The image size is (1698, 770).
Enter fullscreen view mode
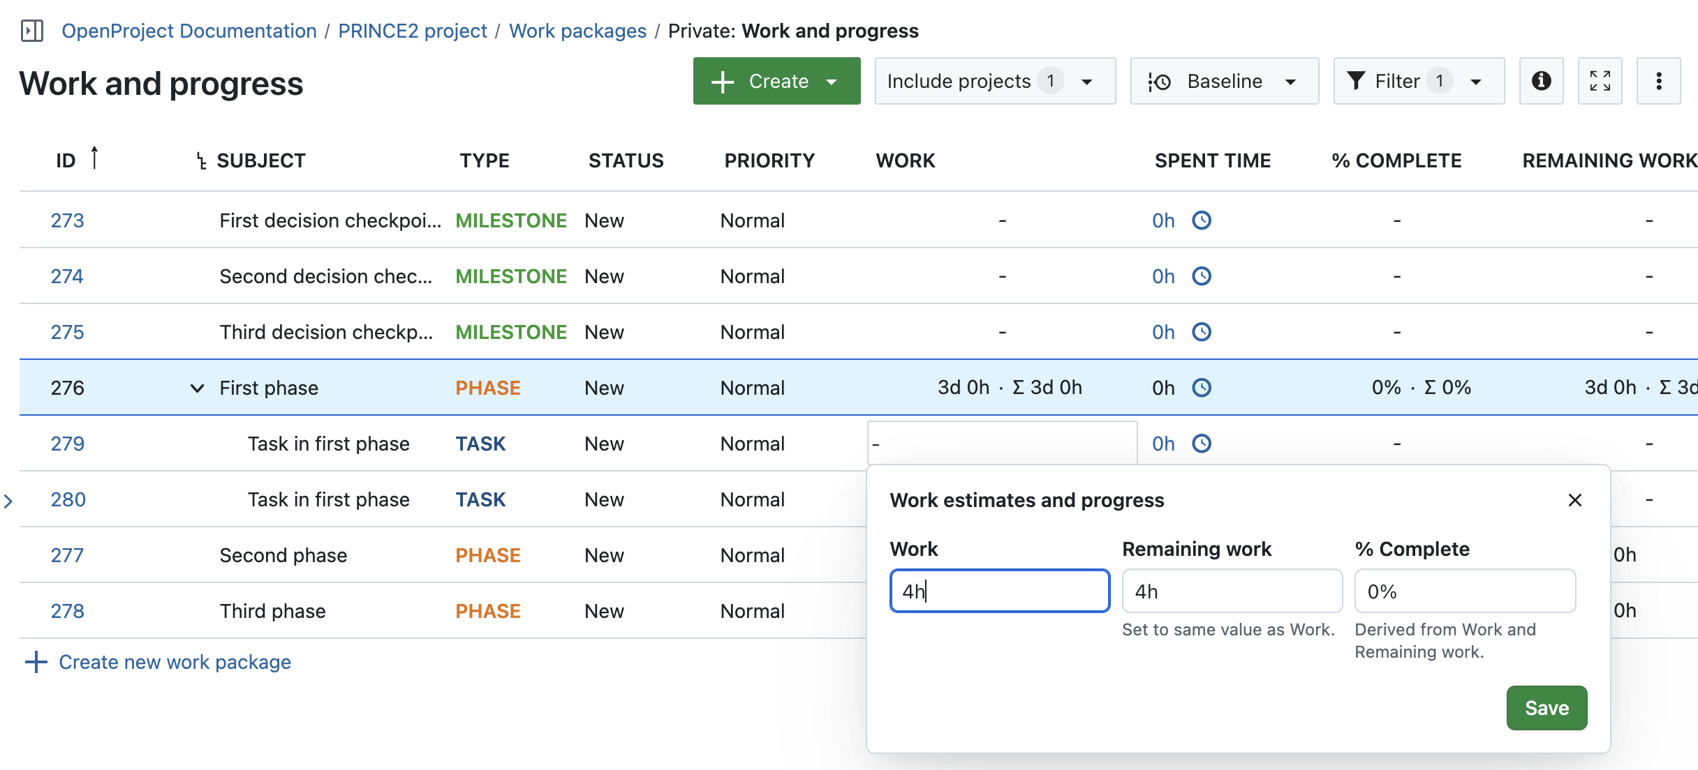click(1600, 81)
